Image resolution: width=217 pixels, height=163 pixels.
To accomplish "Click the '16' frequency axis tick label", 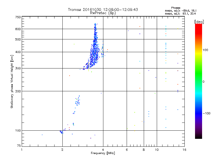I will [184, 150].
